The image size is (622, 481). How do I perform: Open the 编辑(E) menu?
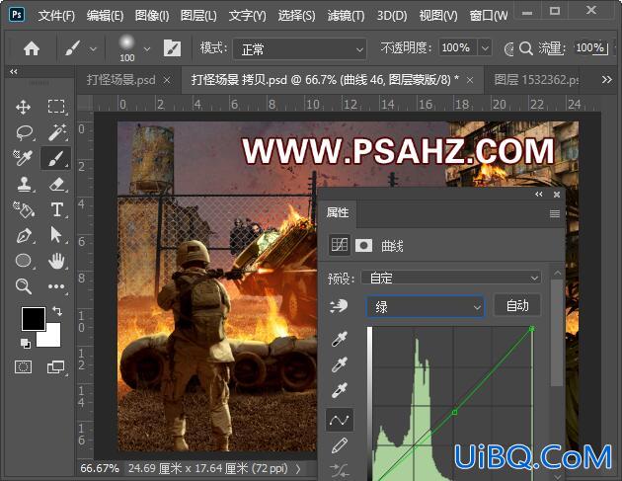(x=105, y=16)
